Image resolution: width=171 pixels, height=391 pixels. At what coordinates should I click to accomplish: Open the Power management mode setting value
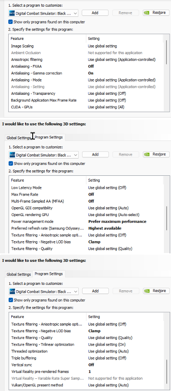[x=117, y=222]
